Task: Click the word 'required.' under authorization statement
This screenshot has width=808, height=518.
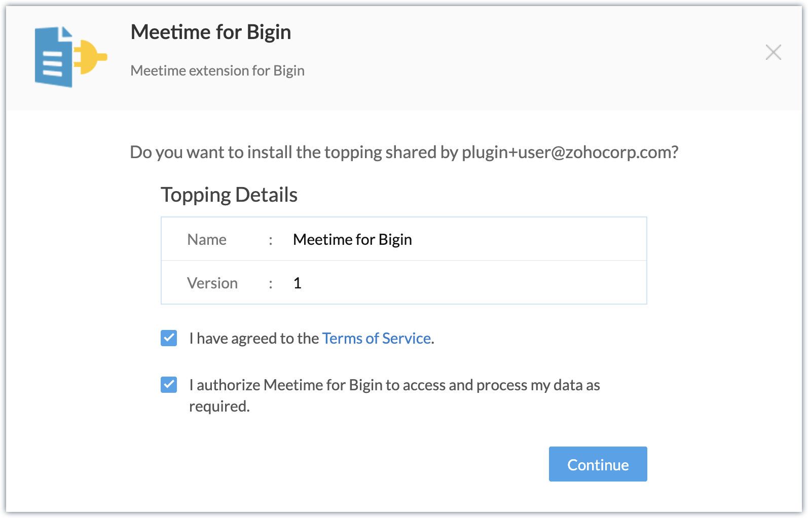Action: pyautogui.click(x=219, y=406)
